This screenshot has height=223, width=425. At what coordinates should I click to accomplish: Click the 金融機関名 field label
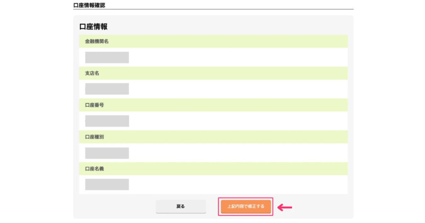coord(97,41)
